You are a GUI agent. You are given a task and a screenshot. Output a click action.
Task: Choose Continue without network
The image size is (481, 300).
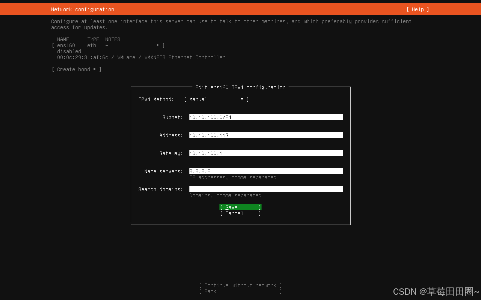point(240,285)
